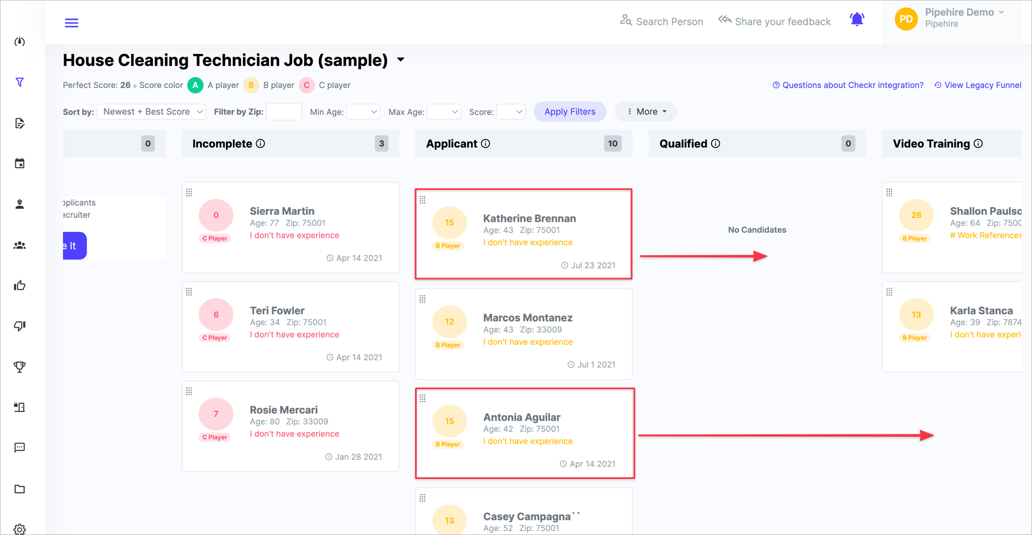The width and height of the screenshot is (1032, 535).
Task: Expand the Min Age dropdown
Action: [363, 111]
